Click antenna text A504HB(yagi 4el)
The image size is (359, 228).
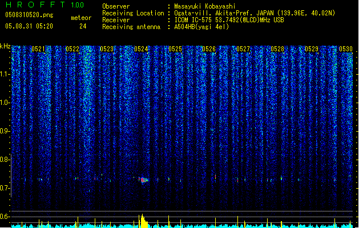(201, 27)
